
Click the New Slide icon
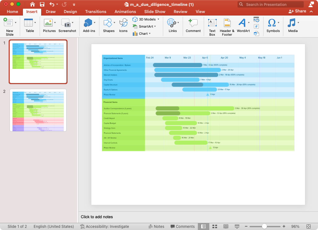(x=8, y=22)
